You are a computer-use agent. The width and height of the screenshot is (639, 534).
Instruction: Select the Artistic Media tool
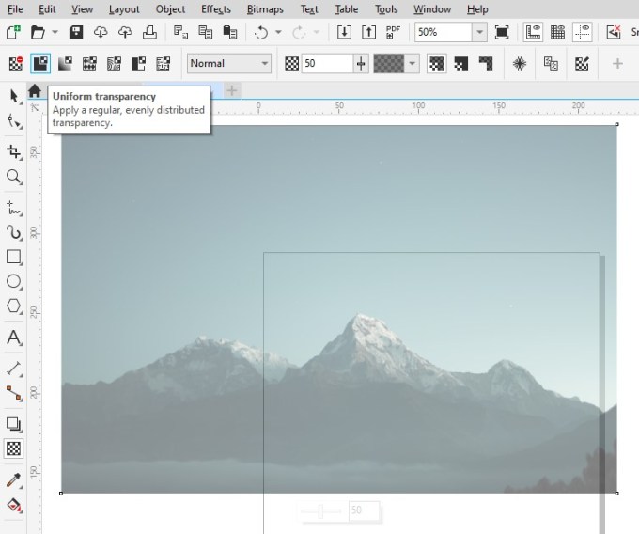pos(14,232)
